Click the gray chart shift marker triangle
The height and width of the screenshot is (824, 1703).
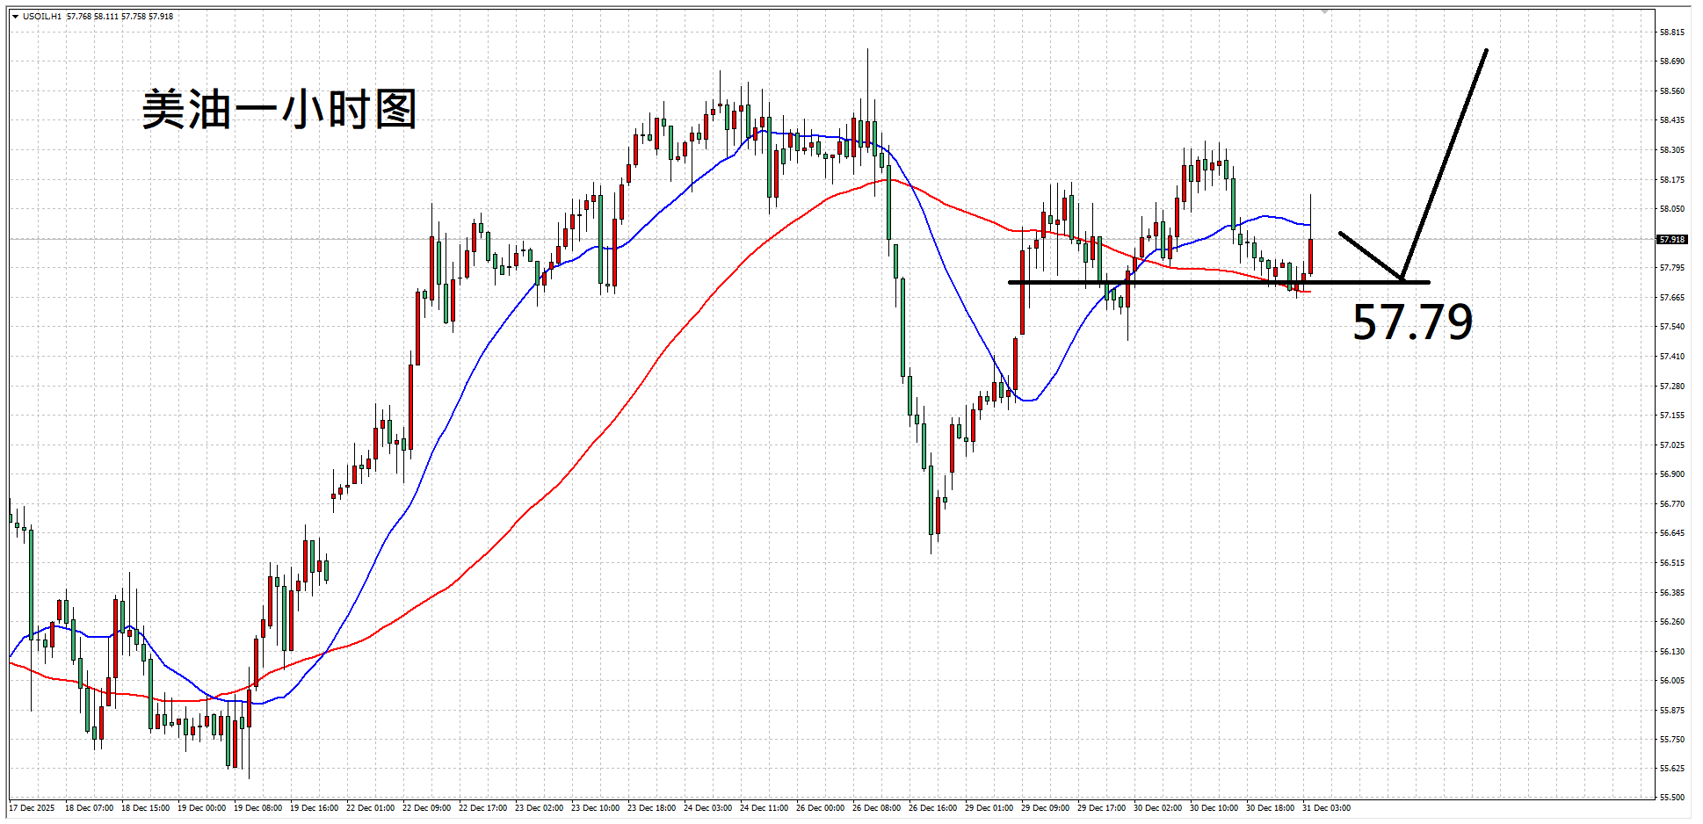1324,12
